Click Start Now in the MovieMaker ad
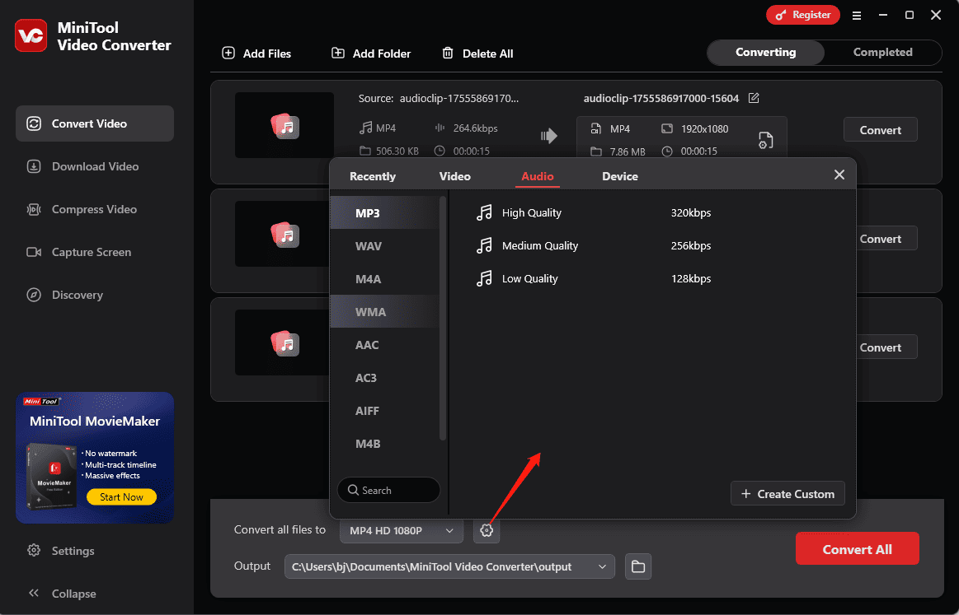 [121, 496]
